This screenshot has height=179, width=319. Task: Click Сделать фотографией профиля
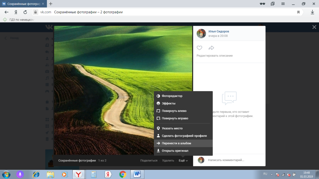click(x=184, y=136)
